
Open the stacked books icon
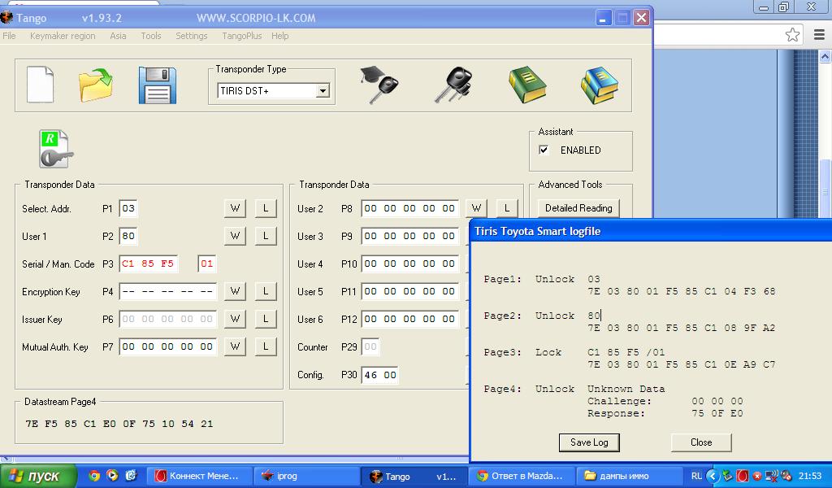pyautogui.click(x=600, y=85)
